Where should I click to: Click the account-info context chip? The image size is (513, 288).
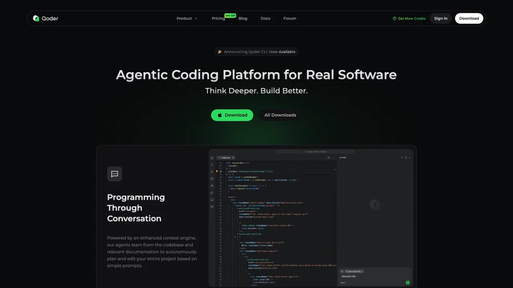point(354,271)
